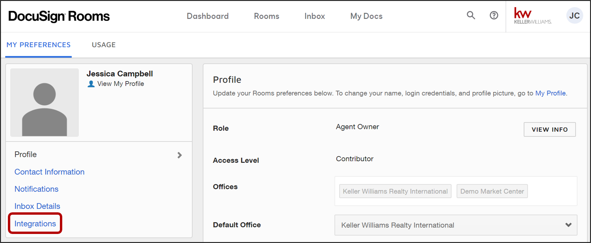Click the DocuSign Rooms logo
Screen dimensions: 591x243
[59, 16]
